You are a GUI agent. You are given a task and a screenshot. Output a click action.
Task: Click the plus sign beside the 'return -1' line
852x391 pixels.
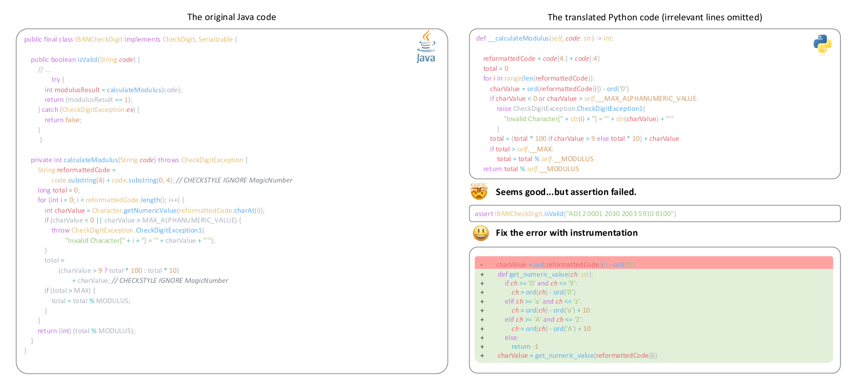pos(482,347)
